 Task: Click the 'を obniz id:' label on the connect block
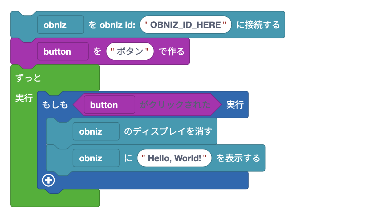pos(112,25)
